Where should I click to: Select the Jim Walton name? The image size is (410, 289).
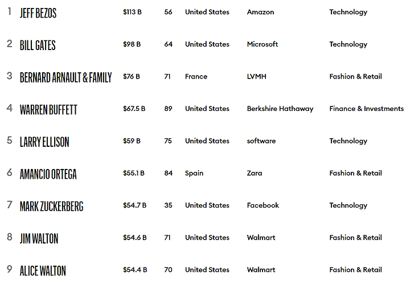point(39,238)
